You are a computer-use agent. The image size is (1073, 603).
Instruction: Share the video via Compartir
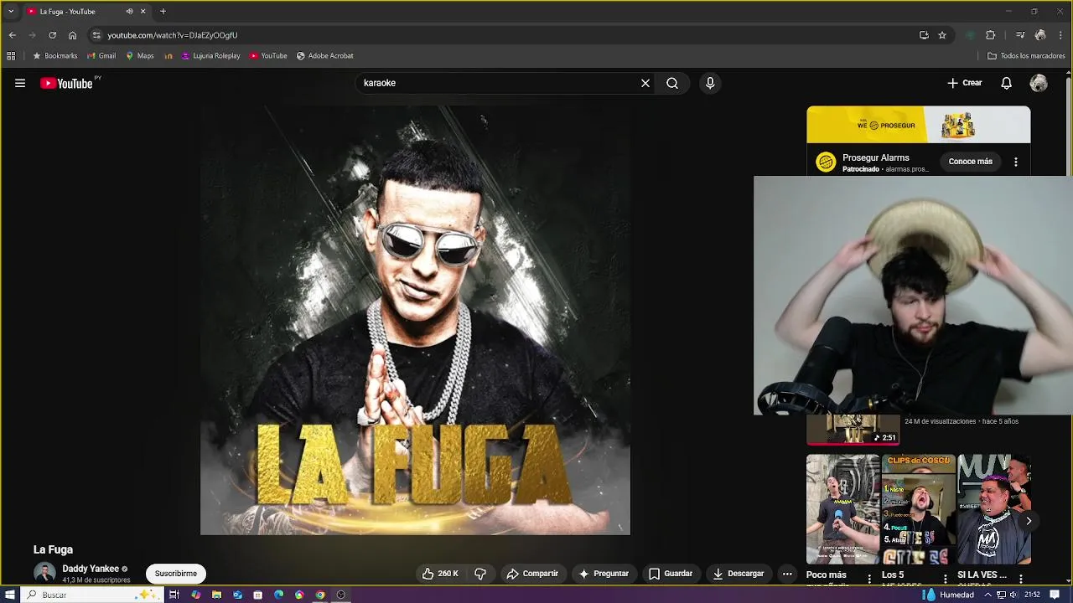[x=532, y=574]
